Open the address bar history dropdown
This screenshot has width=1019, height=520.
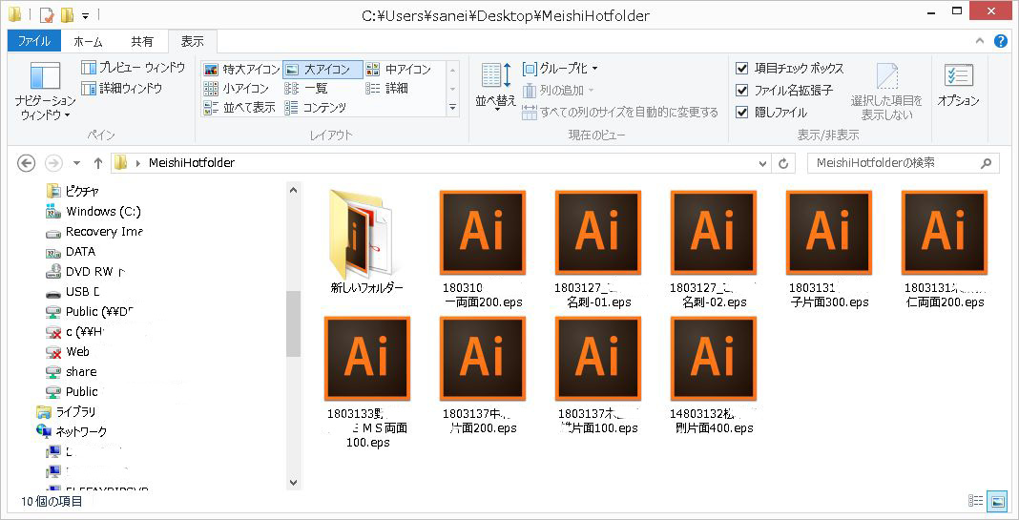[763, 163]
